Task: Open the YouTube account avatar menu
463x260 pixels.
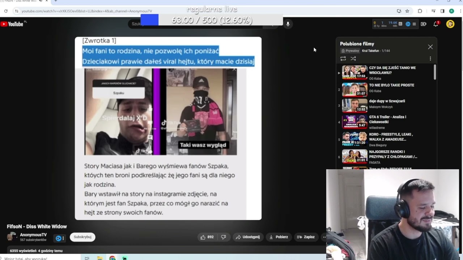Action: tap(450, 24)
